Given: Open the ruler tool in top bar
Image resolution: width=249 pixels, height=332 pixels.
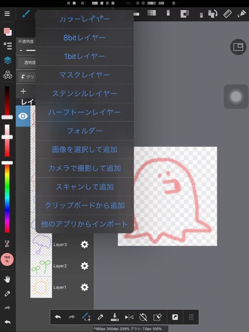Looking at the screenshot, I should point(227,14).
